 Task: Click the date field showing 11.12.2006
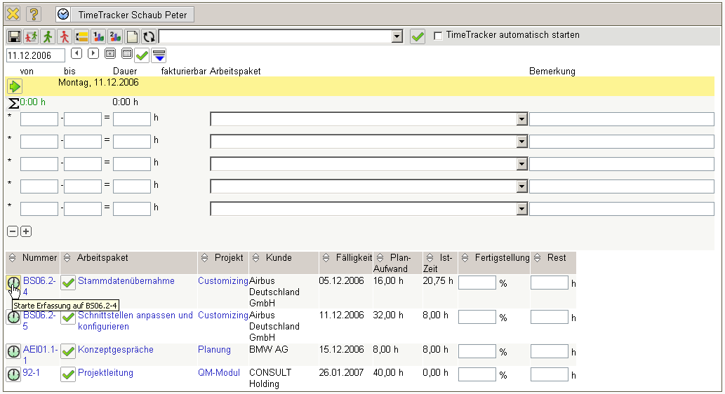[35, 55]
